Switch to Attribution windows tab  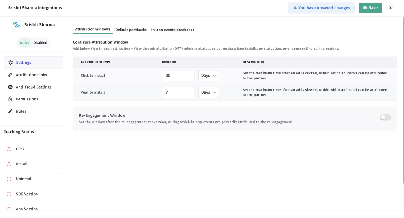[93, 29]
